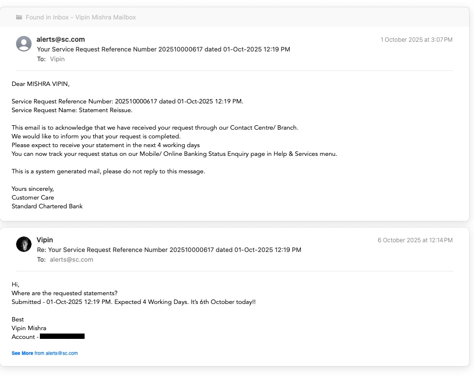Click recipient alerts@sc.com in reply's To field
The image size is (474, 385).
coord(71,259)
